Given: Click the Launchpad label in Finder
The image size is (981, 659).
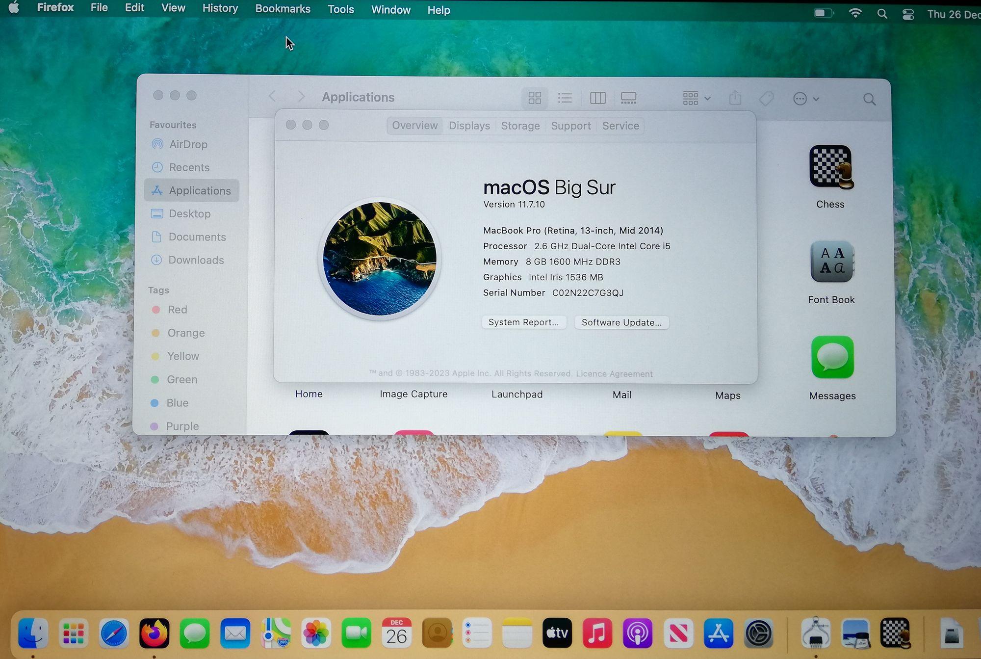Looking at the screenshot, I should (517, 395).
